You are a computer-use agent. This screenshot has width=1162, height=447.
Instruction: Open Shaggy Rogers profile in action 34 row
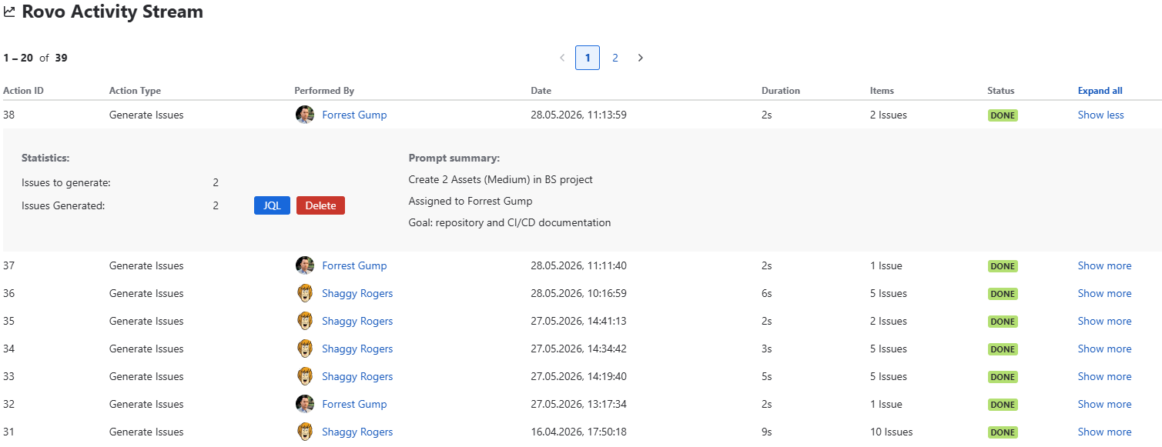(x=357, y=349)
